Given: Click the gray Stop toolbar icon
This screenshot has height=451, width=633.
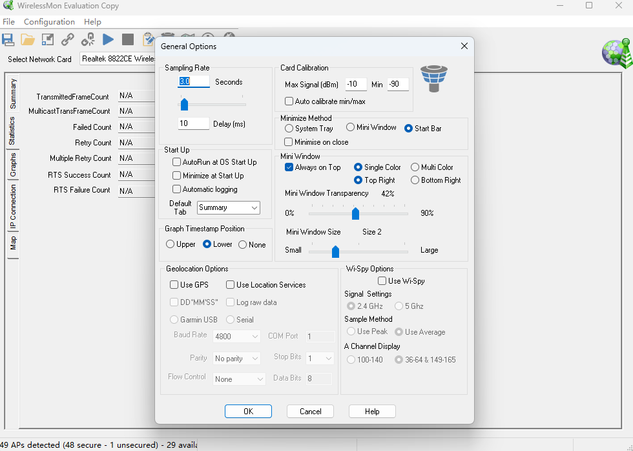Looking at the screenshot, I should pyautogui.click(x=128, y=39).
